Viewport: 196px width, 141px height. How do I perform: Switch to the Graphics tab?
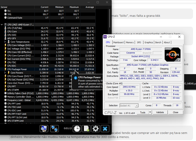pos(149,43)
